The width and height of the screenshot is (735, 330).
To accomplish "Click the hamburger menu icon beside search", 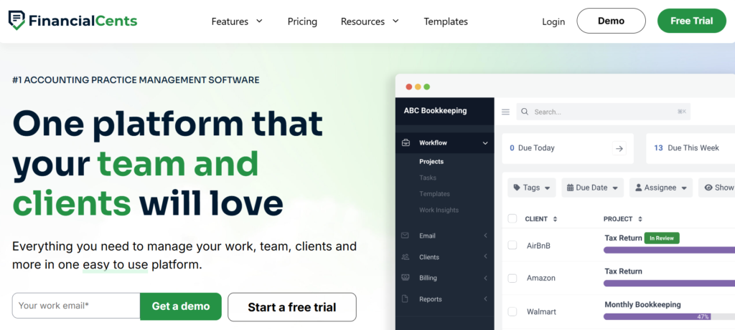I will pyautogui.click(x=505, y=112).
